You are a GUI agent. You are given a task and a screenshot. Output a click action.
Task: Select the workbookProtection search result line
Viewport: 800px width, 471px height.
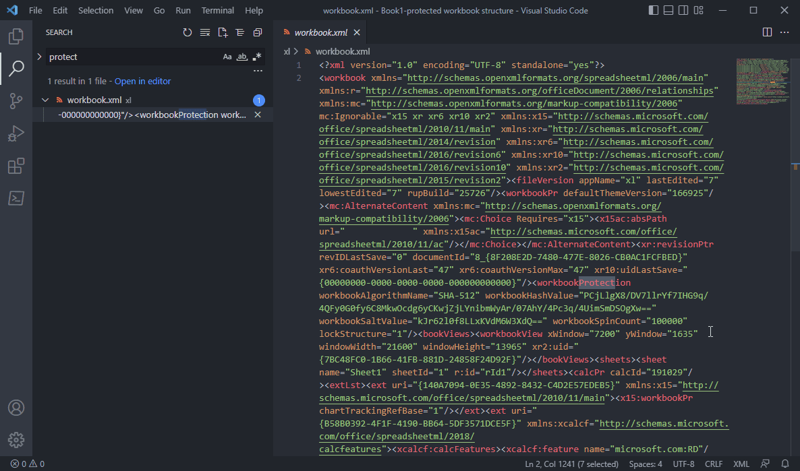click(x=152, y=115)
